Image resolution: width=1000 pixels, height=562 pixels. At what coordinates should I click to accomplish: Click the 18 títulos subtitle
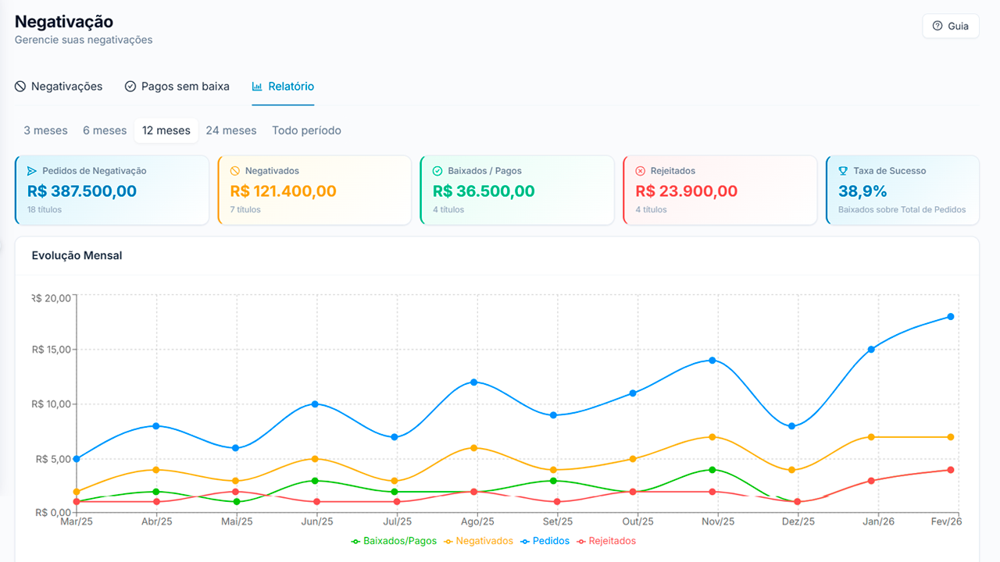[x=45, y=210]
